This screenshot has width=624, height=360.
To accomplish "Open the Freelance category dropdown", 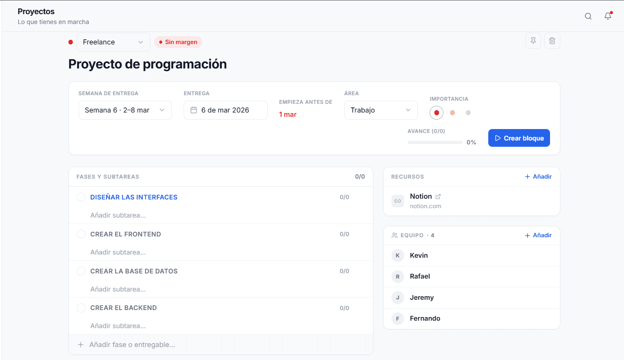I will pyautogui.click(x=113, y=42).
